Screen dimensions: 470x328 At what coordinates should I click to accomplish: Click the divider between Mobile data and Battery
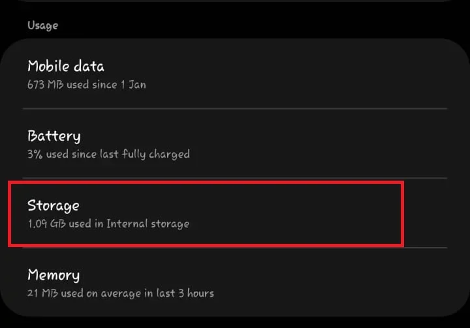[x=235, y=108]
